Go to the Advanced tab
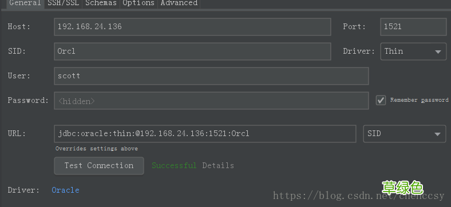This screenshot has height=207, width=451. (179, 3)
